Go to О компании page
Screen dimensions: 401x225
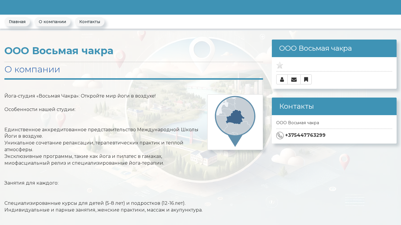(x=52, y=22)
